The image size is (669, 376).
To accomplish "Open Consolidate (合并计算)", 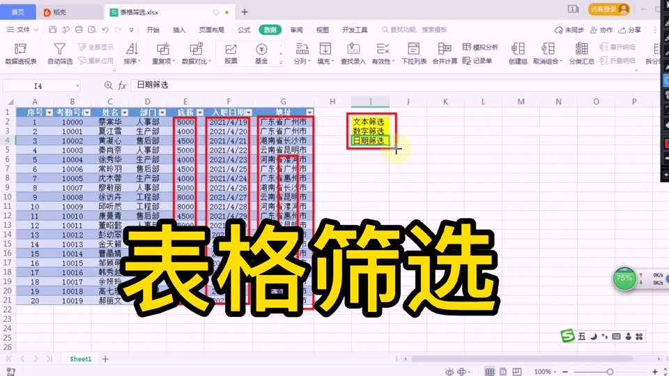I will click(445, 54).
